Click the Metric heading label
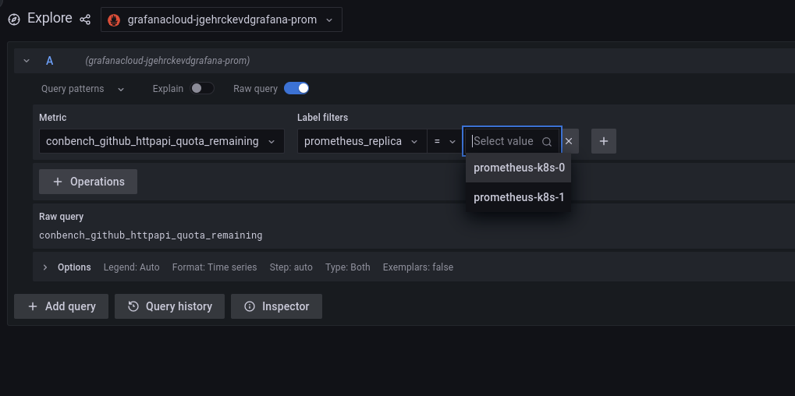 pos(53,118)
